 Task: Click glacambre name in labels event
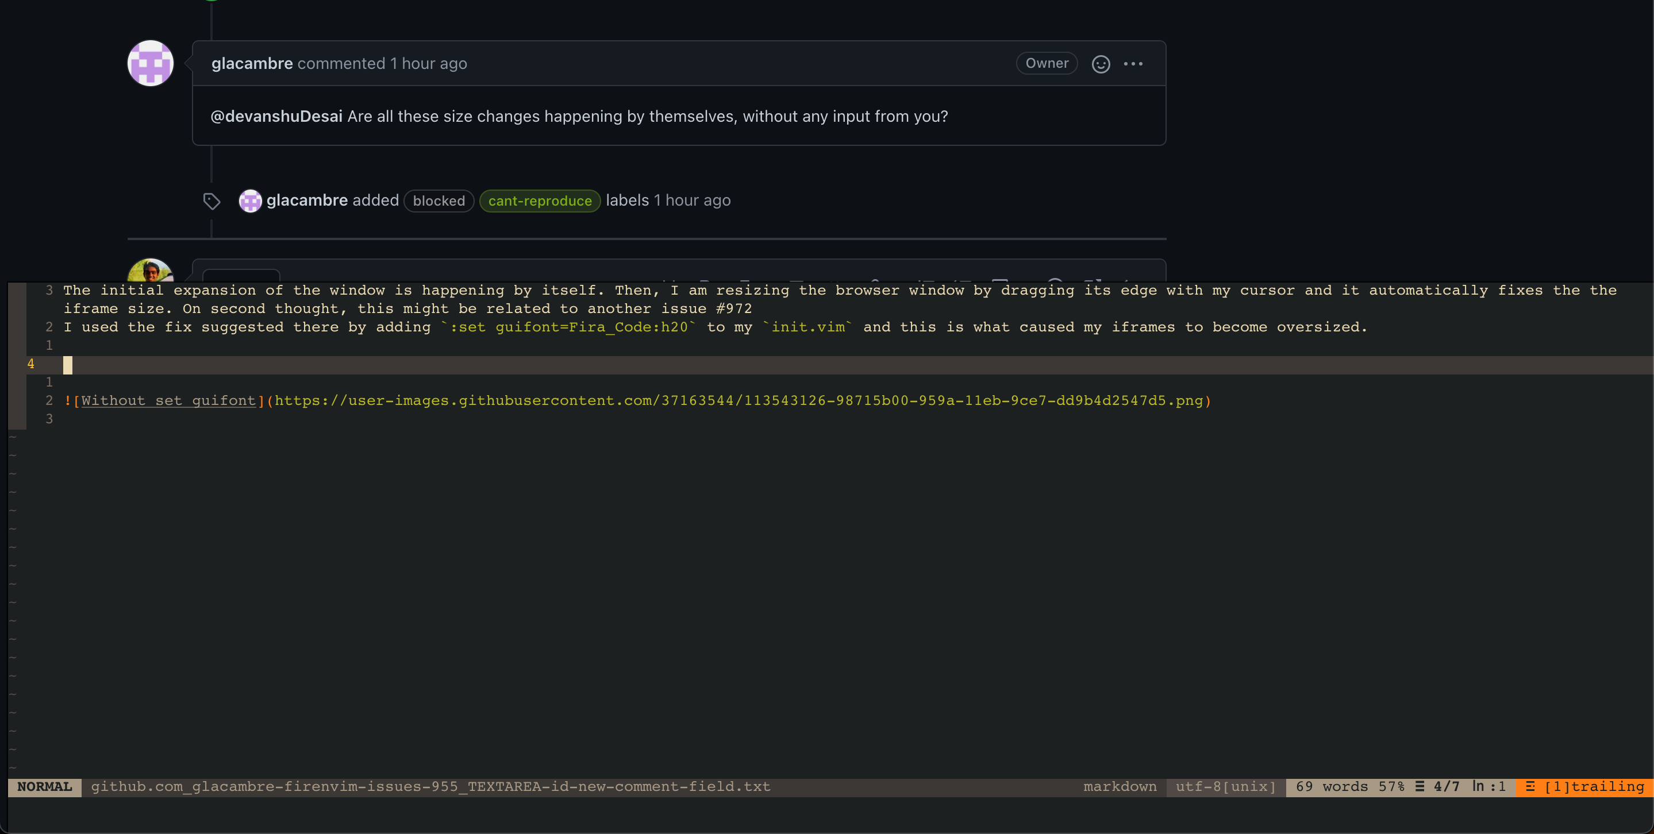click(307, 200)
